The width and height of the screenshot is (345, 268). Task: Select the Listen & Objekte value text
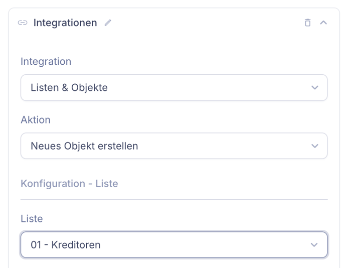click(69, 88)
